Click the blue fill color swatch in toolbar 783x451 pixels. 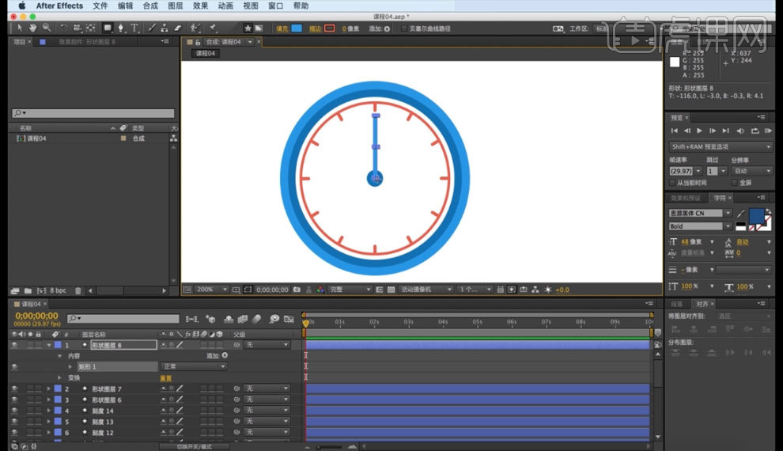[297, 28]
